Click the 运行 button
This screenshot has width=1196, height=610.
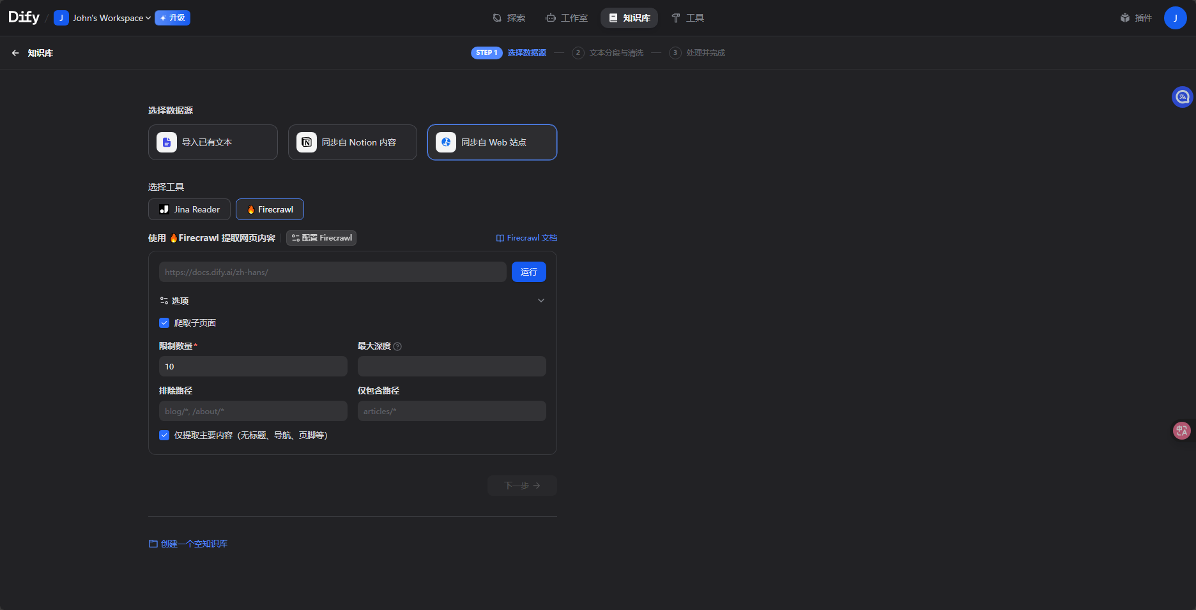[x=528, y=272]
